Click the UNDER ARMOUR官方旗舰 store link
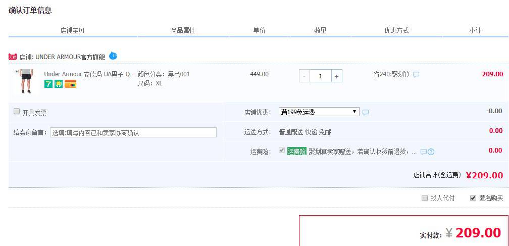This screenshot has height=246, width=509. point(70,58)
